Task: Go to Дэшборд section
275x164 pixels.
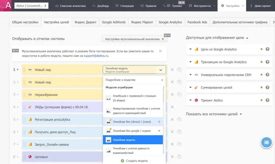Action: click(100, 6)
